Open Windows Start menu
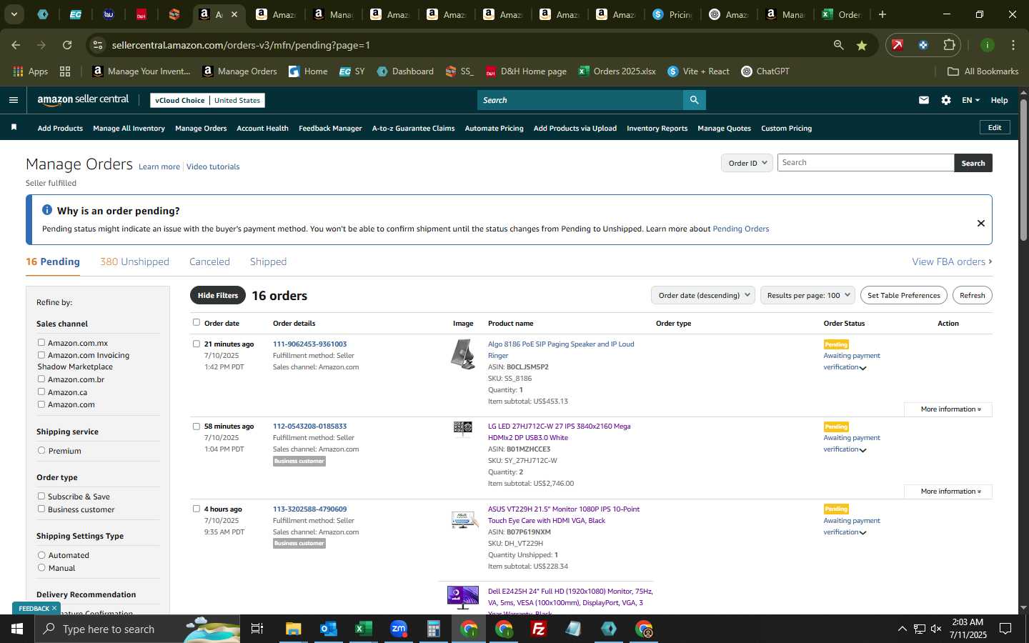Screen dimensions: 1029x643 point(17,629)
